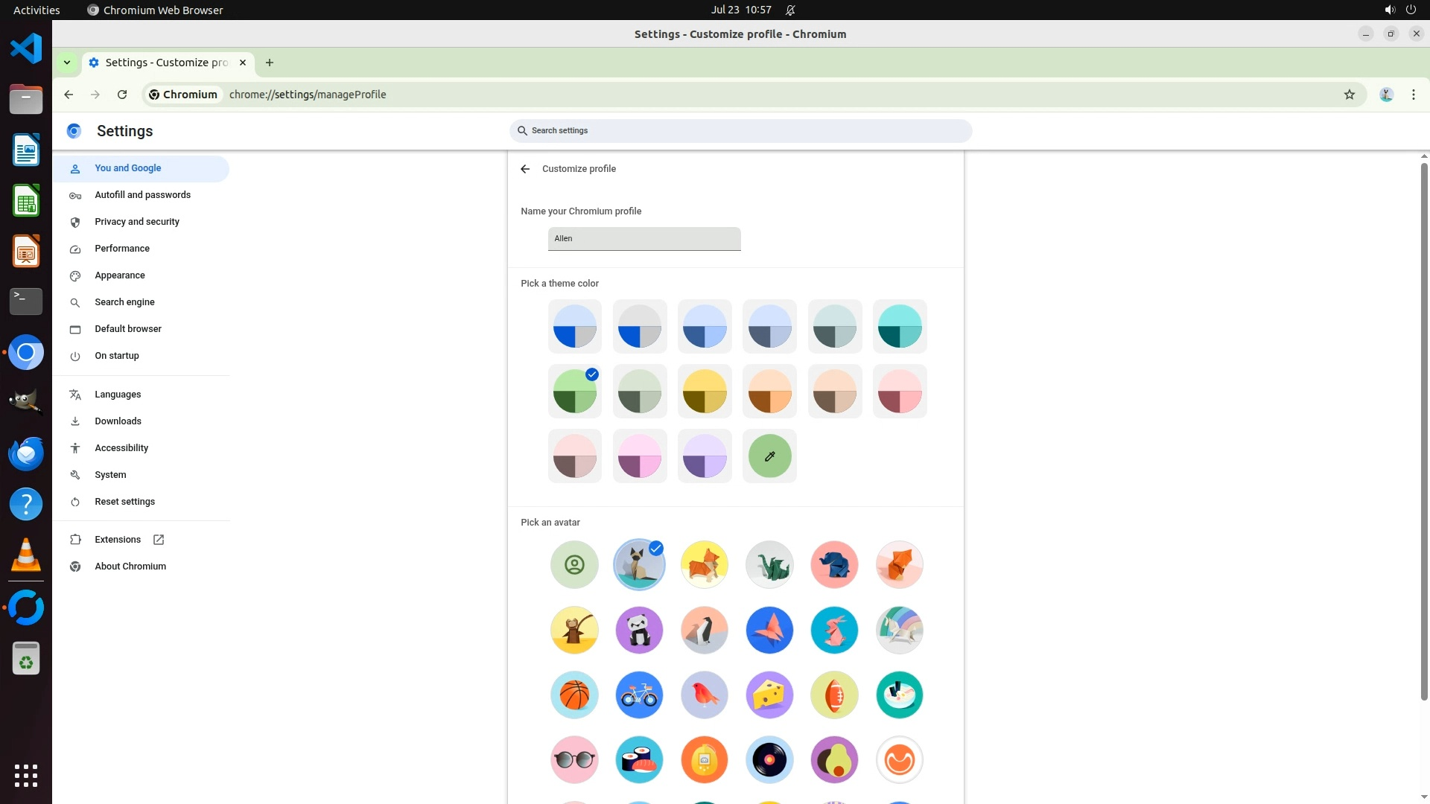
Task: Select the origami cat avatar (checked)
Action: [639, 565]
